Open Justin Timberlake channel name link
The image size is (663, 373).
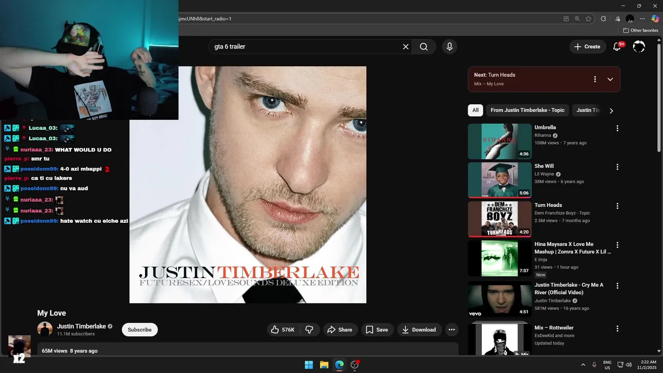pos(81,326)
